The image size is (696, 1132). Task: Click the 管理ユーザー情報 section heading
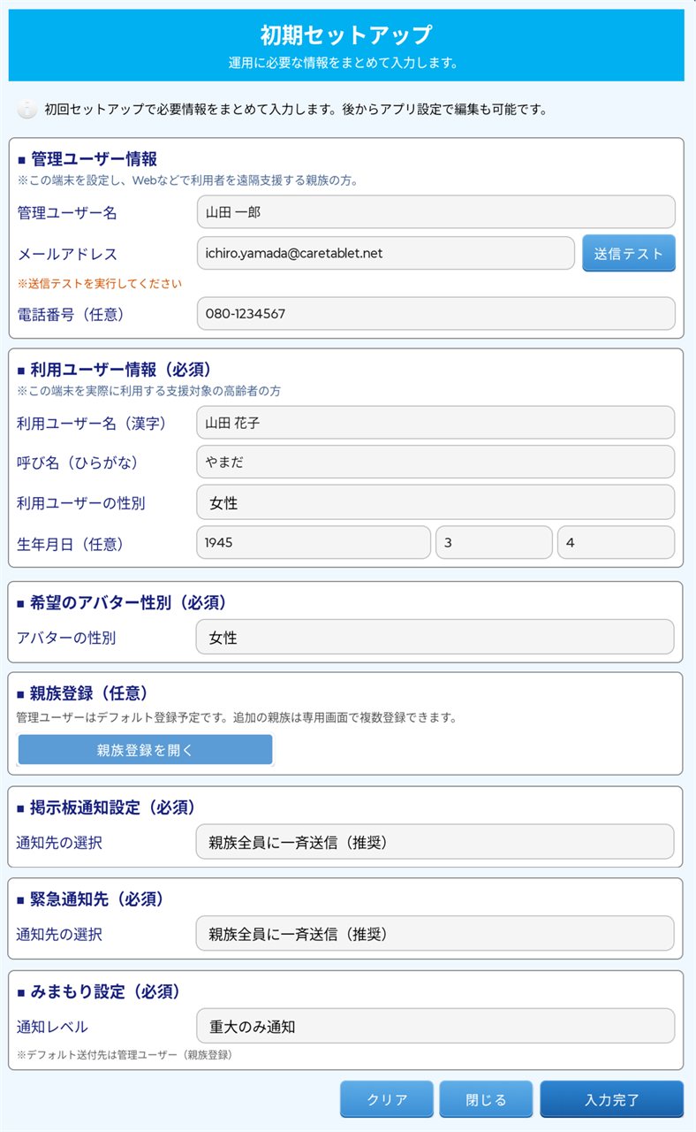tap(87, 159)
